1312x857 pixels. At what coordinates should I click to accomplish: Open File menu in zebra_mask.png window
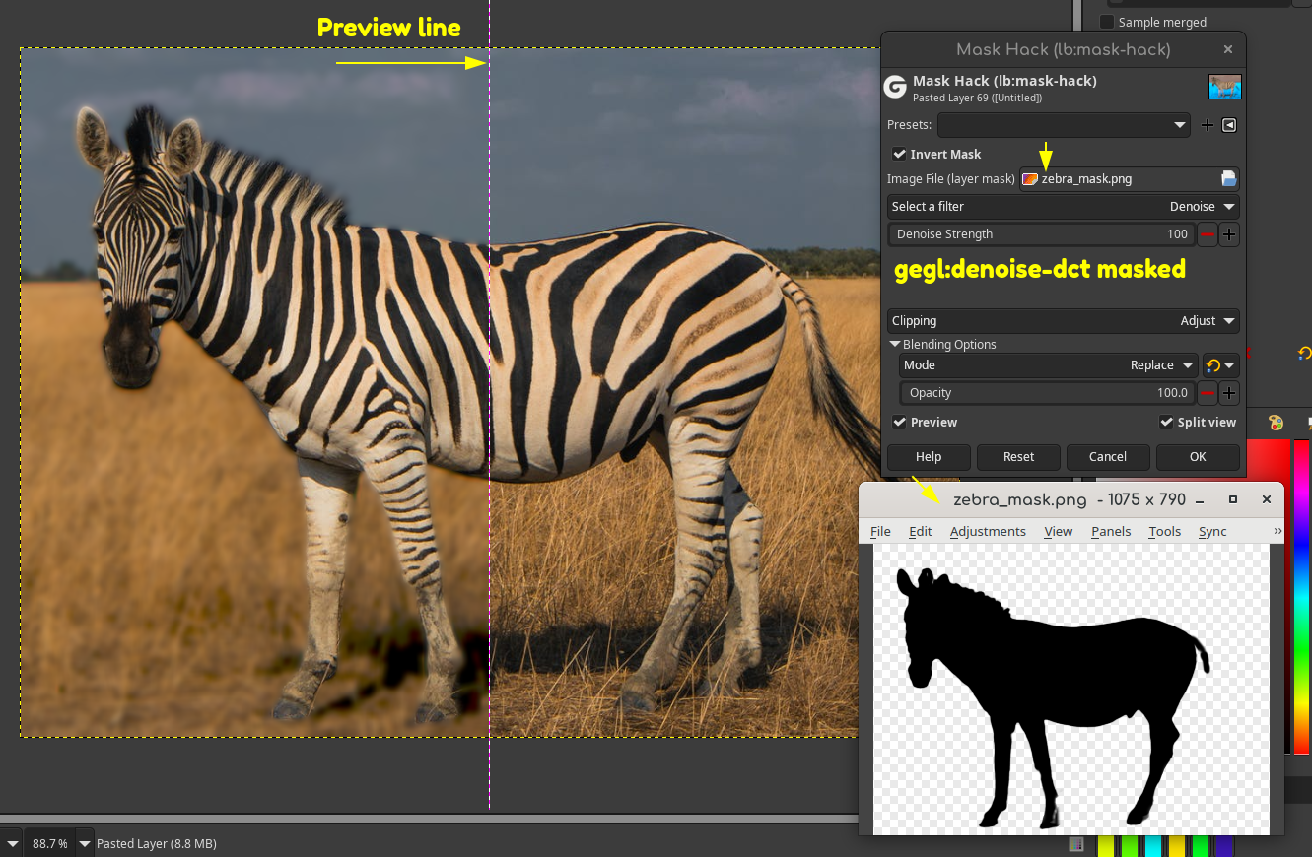pyautogui.click(x=880, y=531)
